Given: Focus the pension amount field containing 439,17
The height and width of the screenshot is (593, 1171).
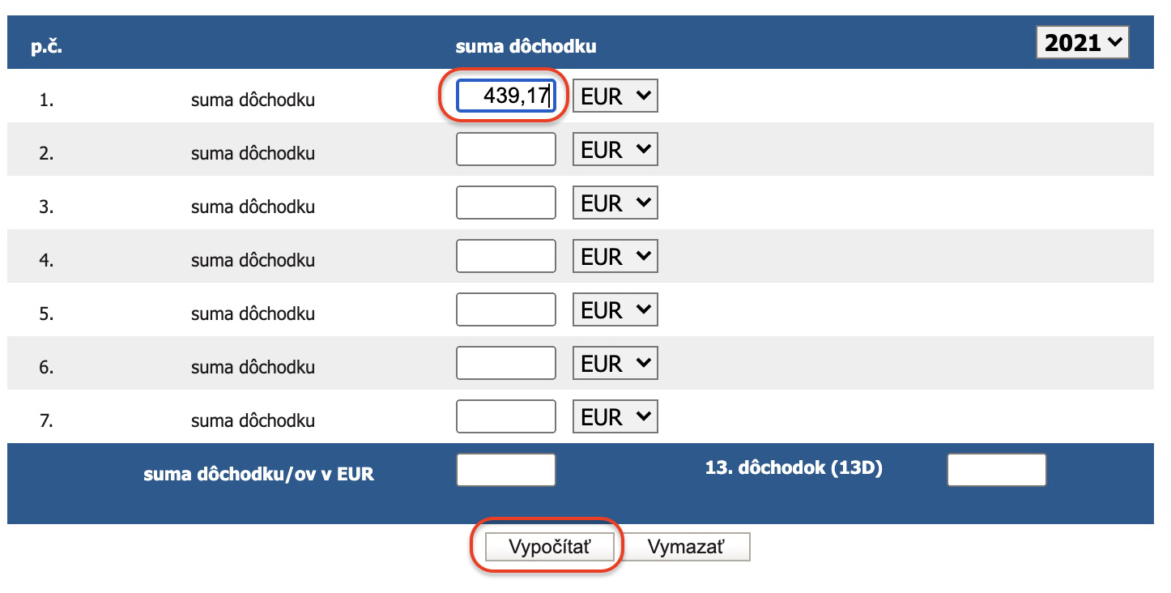Looking at the screenshot, I should pos(506,96).
